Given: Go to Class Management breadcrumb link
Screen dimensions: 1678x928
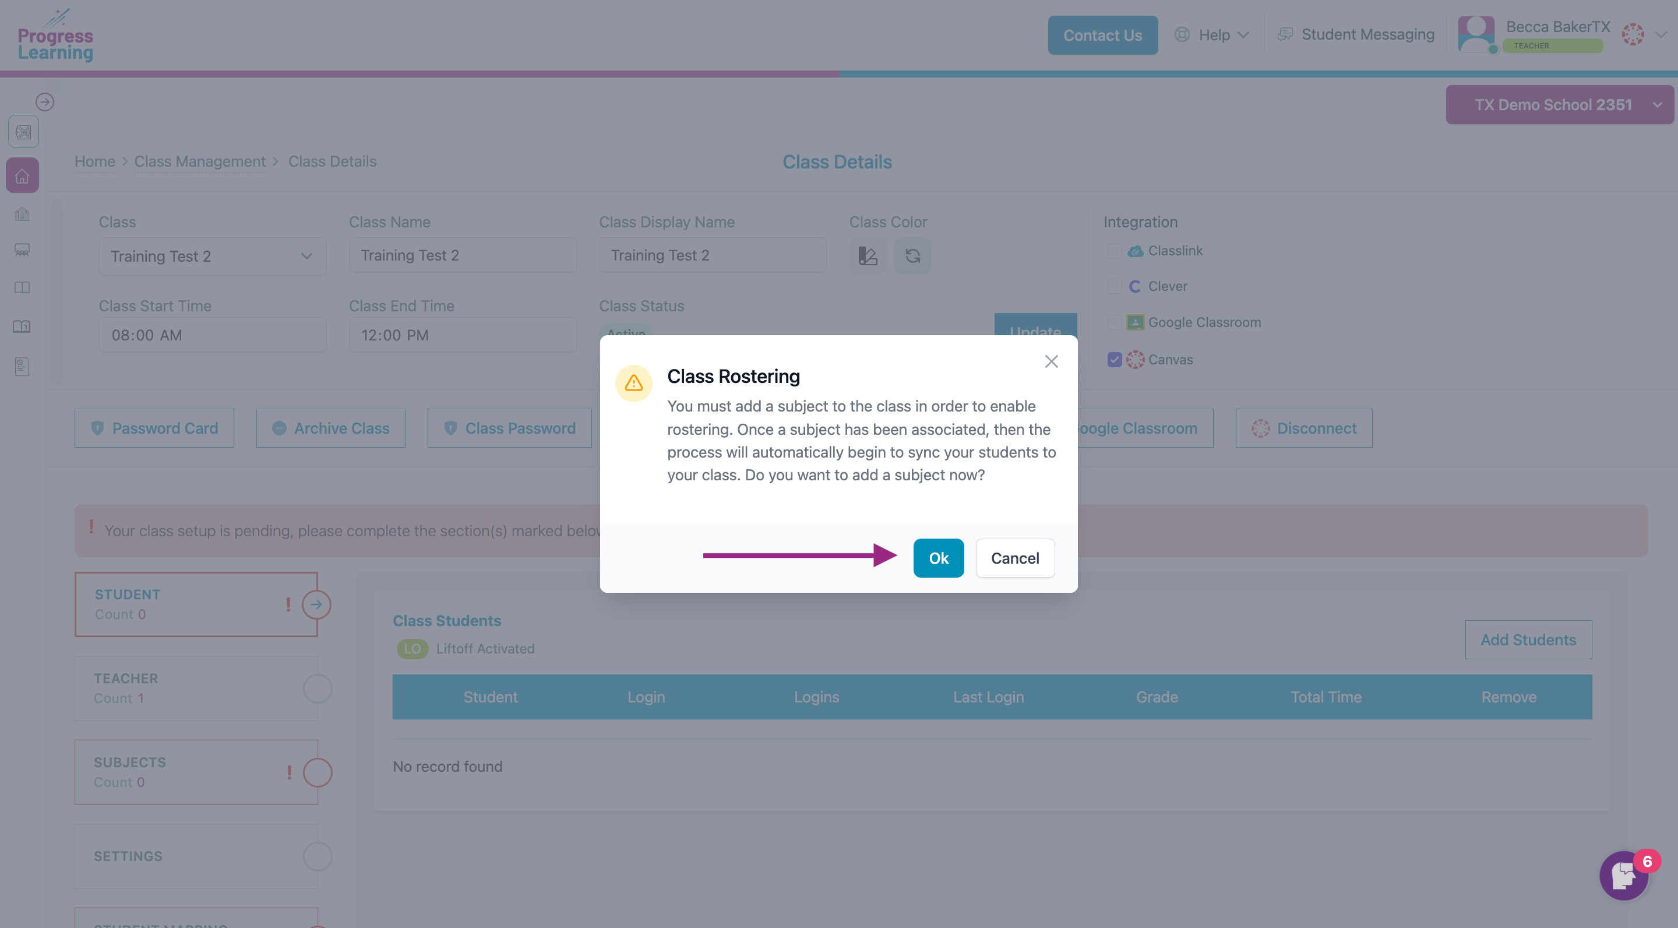Looking at the screenshot, I should pyautogui.click(x=200, y=161).
